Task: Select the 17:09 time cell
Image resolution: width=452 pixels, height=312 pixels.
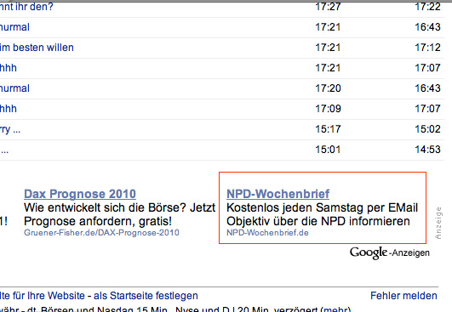Action: coord(328,109)
